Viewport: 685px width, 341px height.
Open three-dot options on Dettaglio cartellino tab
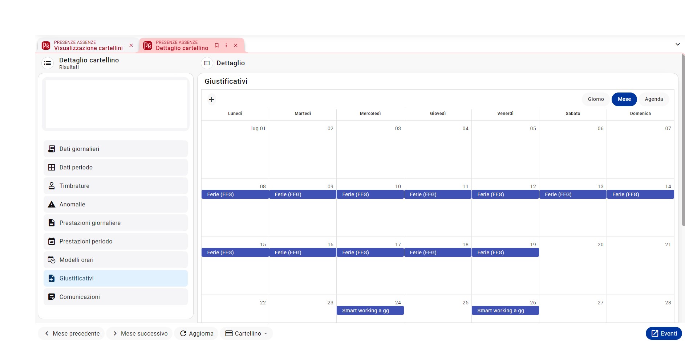(226, 45)
